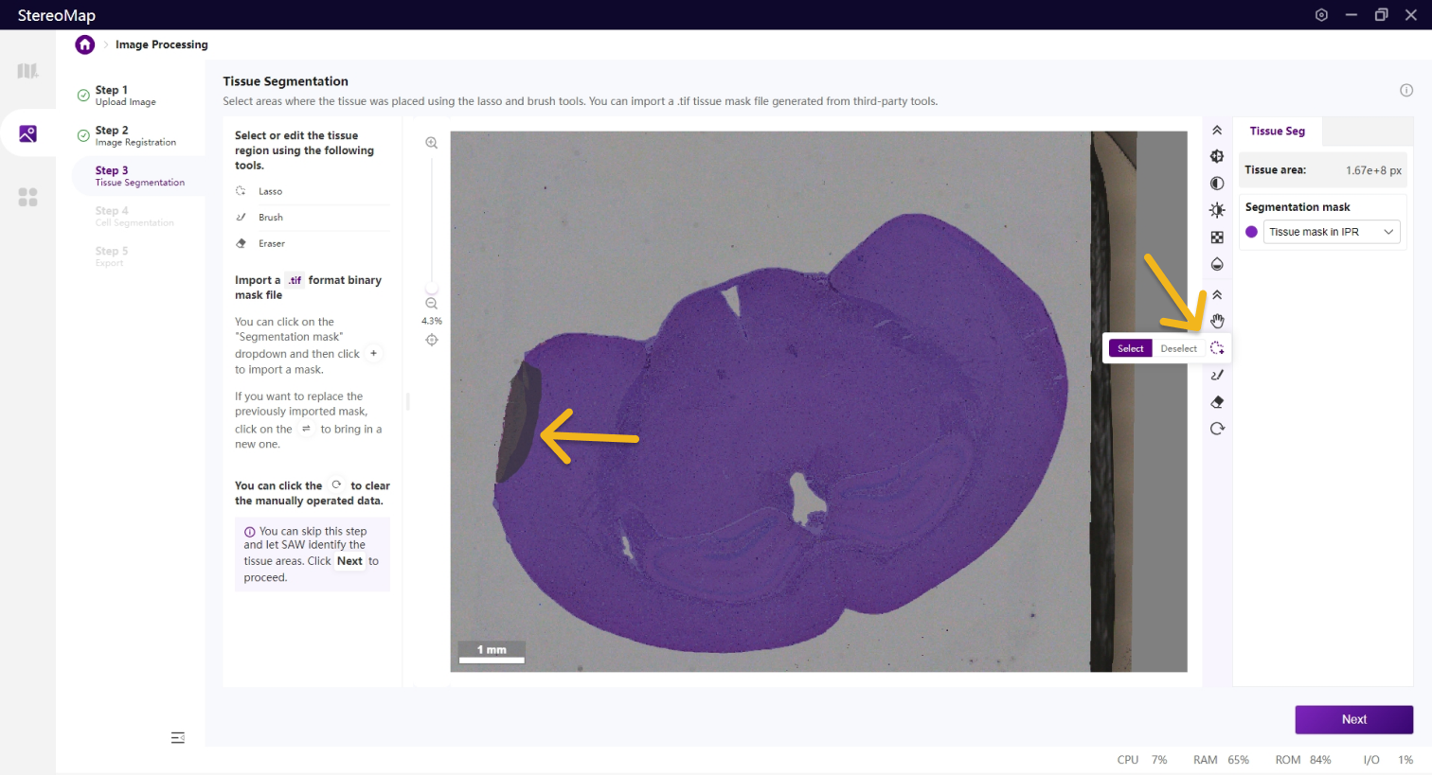Click the opacity droplet icon
The image size is (1432, 775).
pyautogui.click(x=1217, y=264)
